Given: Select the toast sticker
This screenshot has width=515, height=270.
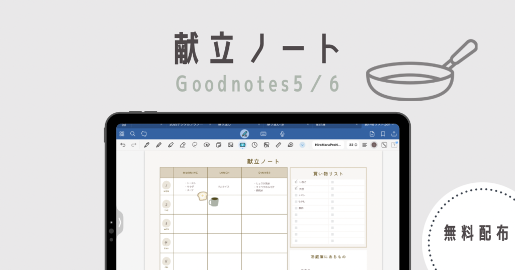Looking at the screenshot, I should [202, 196].
